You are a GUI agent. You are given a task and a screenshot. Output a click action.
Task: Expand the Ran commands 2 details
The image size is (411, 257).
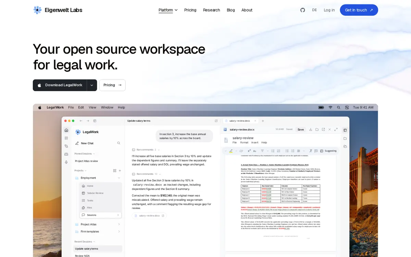[x=146, y=150]
